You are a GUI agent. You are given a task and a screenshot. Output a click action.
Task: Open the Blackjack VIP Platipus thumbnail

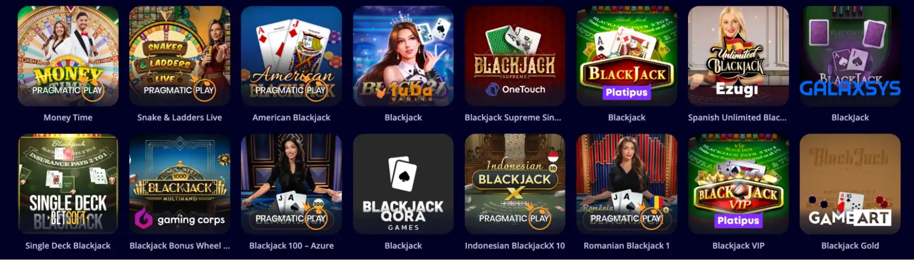point(738,184)
